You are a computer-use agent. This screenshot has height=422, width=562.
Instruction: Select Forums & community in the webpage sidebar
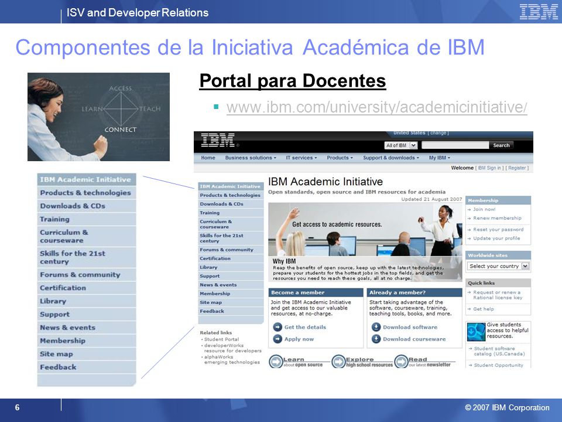[230, 250]
